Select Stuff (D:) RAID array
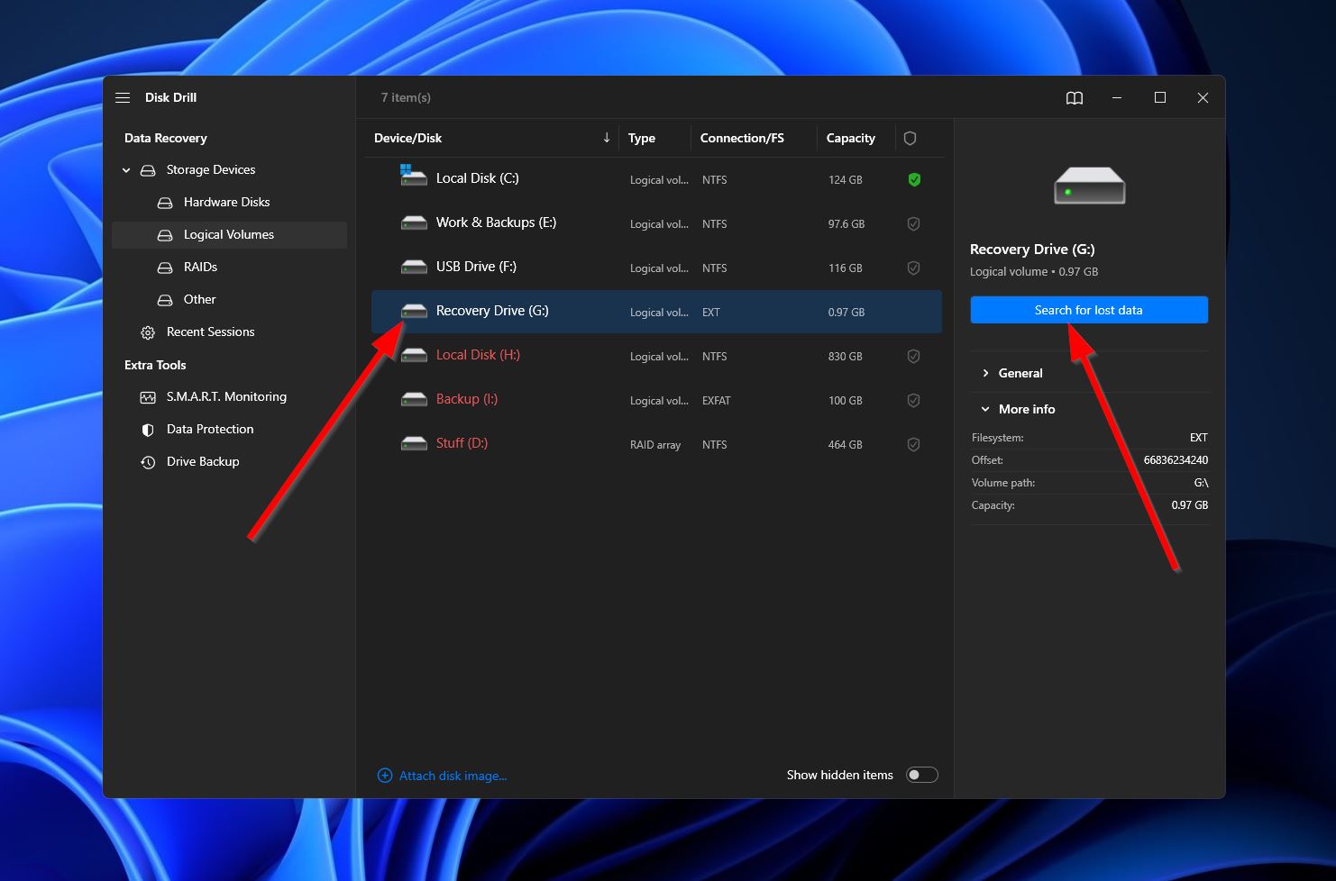Viewport: 1336px width, 881px height. click(462, 443)
